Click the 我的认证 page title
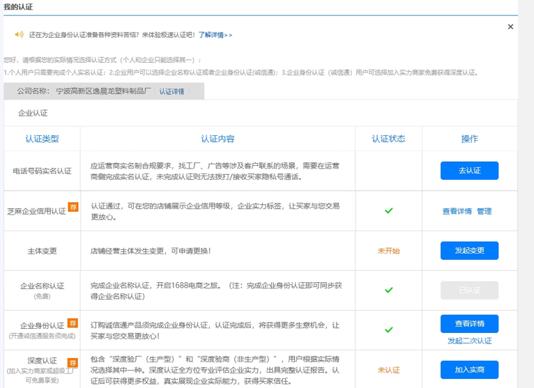Image resolution: width=534 pixels, height=388 pixels. pyautogui.click(x=18, y=7)
